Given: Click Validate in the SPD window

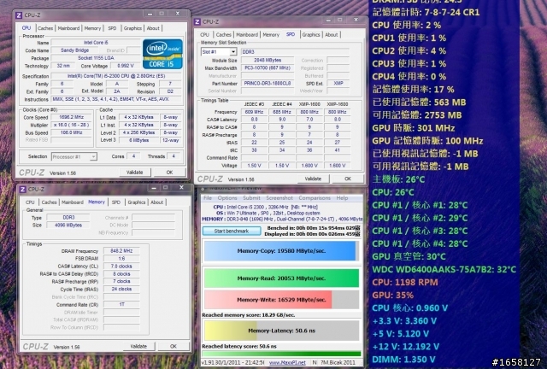Looking at the screenshot, I should point(313,179).
